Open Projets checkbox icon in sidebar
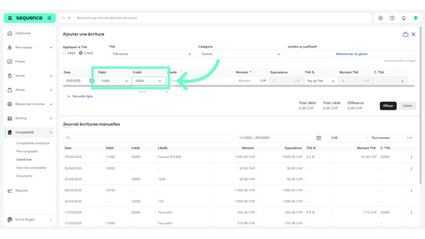Viewport: 425px width, 239px height. [10, 62]
